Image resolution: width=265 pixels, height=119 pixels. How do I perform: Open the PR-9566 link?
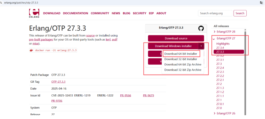coord(126,95)
